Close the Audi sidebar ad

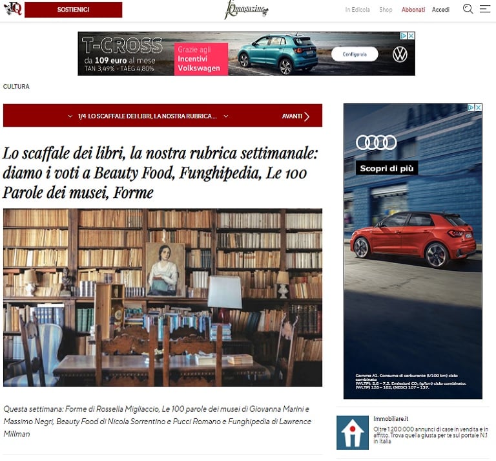[x=479, y=107]
